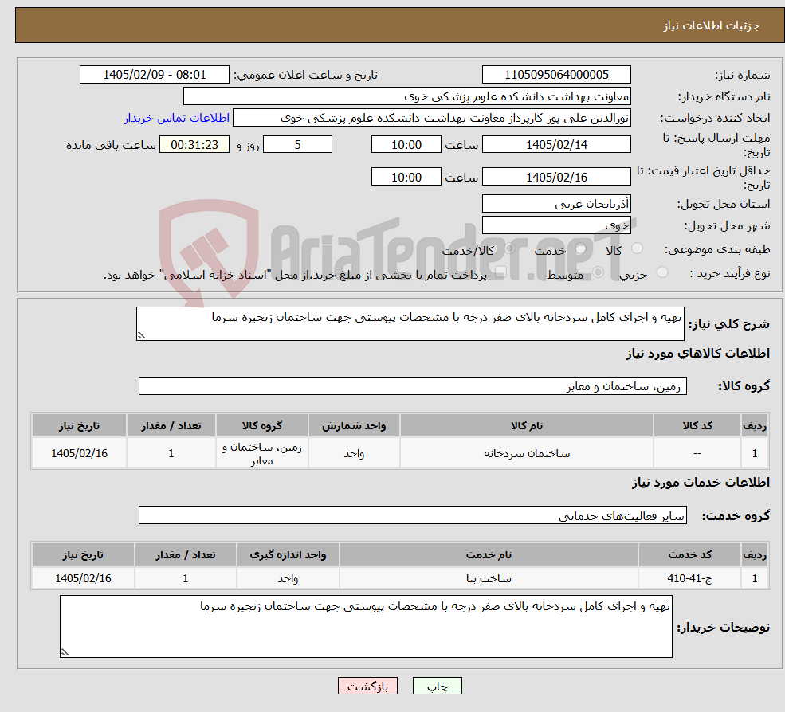Click the goods group field زمین، ساختمان و معابر
The height and width of the screenshot is (712, 785).
point(413,385)
